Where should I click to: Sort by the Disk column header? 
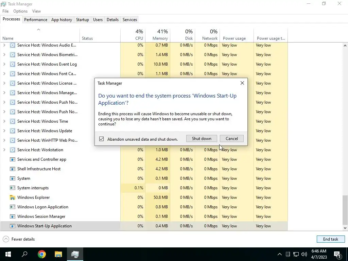tap(182, 35)
